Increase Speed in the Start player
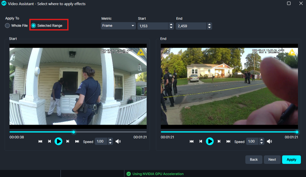 pyautogui.click(x=110, y=140)
